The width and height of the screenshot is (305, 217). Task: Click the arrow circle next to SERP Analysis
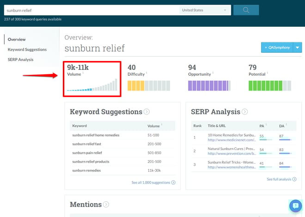click(x=245, y=112)
